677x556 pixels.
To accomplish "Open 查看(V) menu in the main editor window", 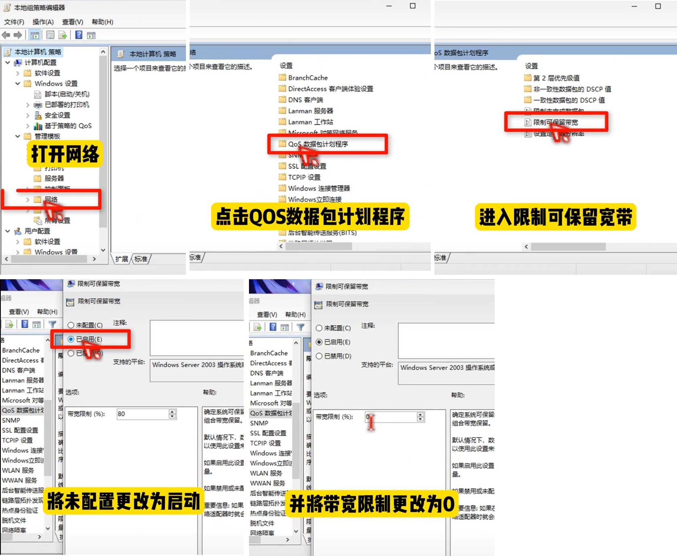I will pyautogui.click(x=72, y=22).
